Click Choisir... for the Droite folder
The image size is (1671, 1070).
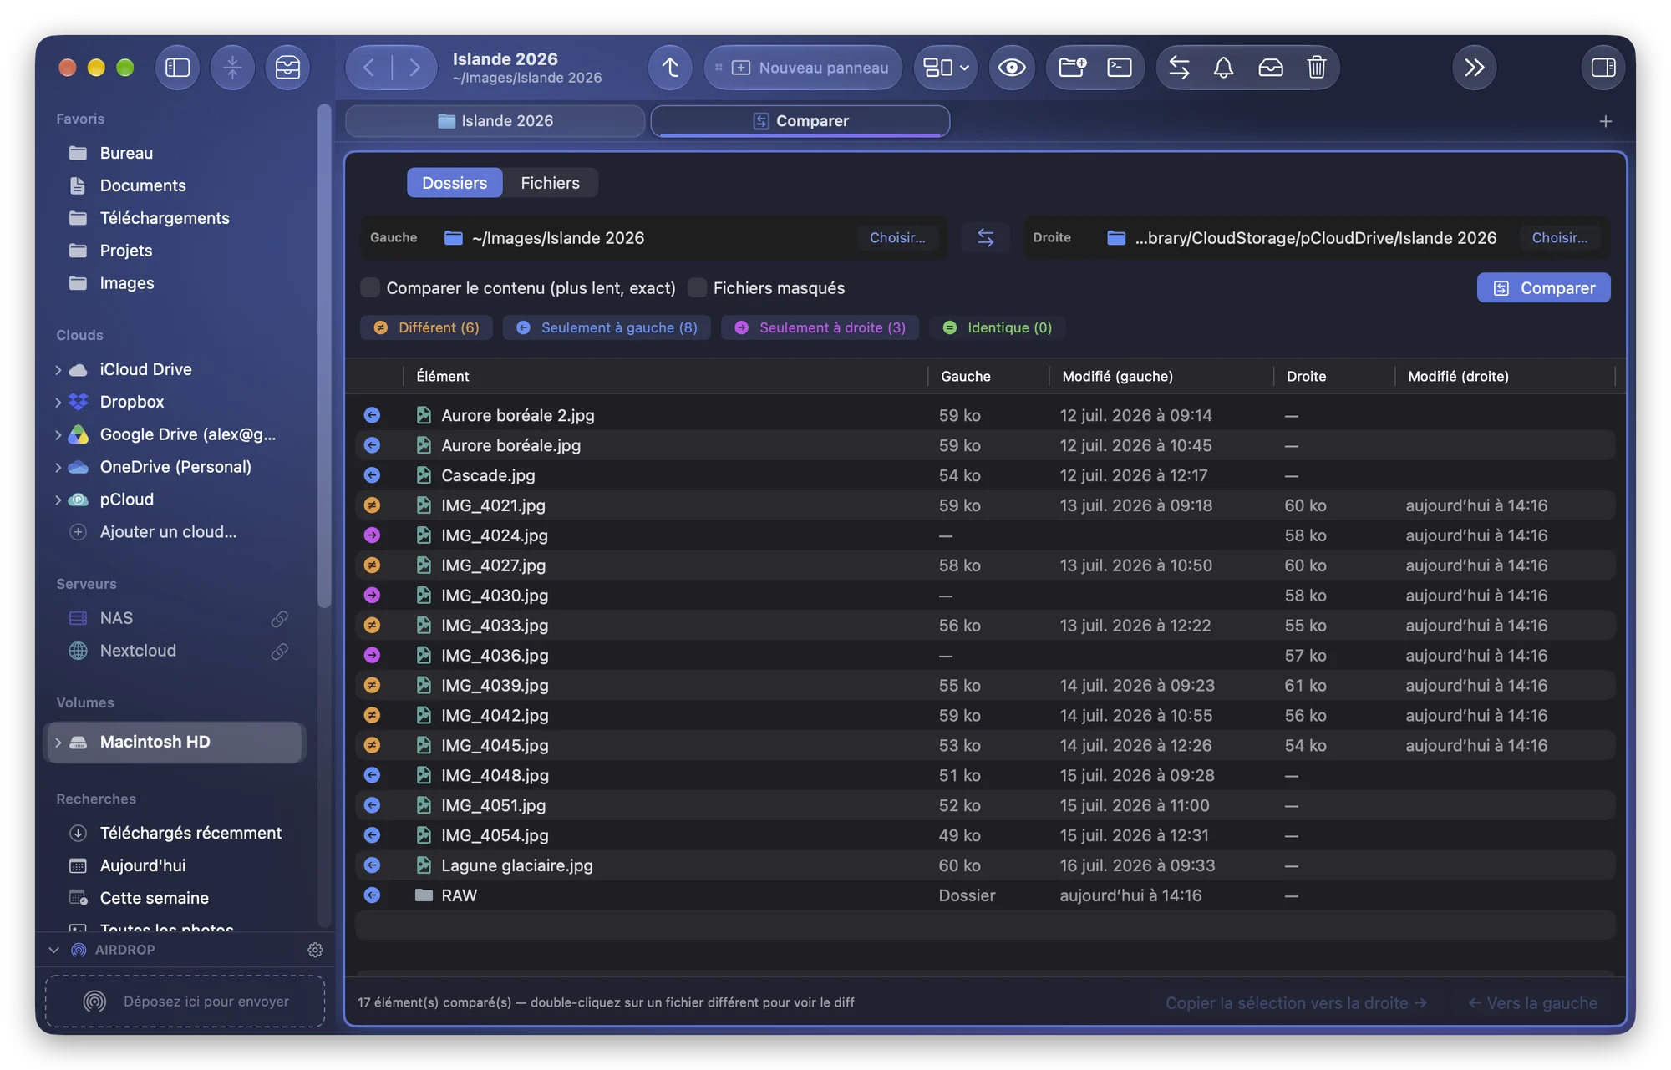click(x=1560, y=238)
